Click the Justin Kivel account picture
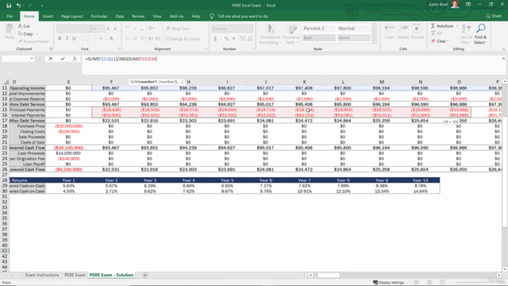 [x=455, y=5]
